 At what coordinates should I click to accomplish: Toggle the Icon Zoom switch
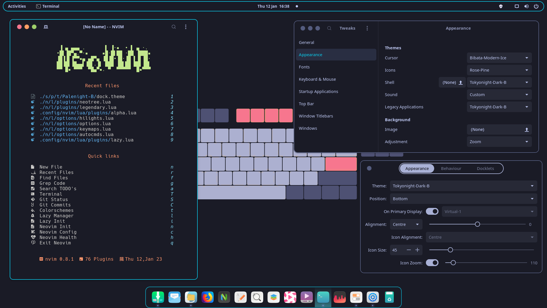[x=432, y=263]
